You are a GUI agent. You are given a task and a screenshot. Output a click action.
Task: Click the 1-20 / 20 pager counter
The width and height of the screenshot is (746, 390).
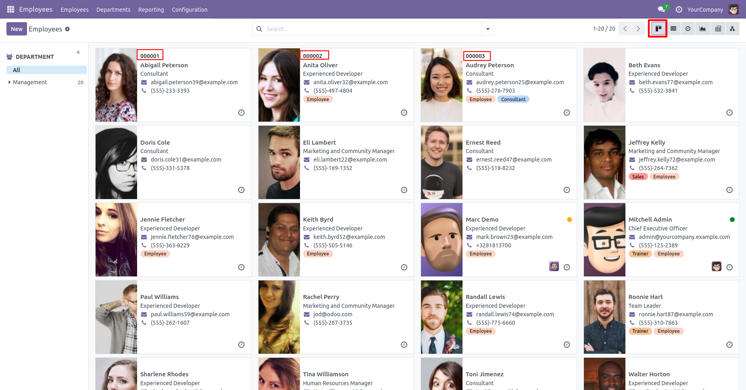[604, 29]
